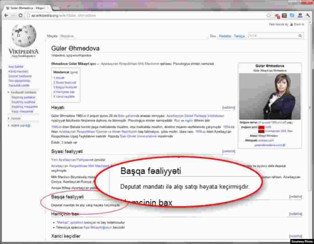Viewport: 314px width, 244px height.
Task: Expand the Alətlər sidebar section
Action: pos(9,118)
